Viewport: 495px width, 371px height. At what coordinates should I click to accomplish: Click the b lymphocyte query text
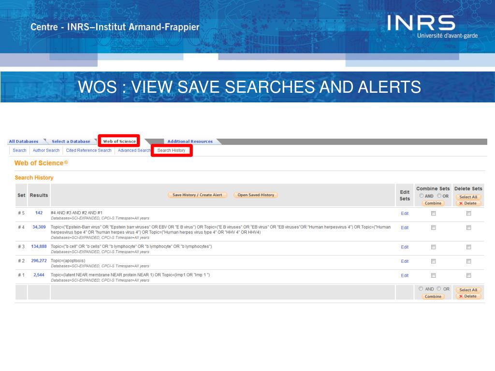(131, 246)
